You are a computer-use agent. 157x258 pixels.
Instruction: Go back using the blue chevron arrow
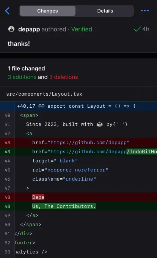click(7, 11)
